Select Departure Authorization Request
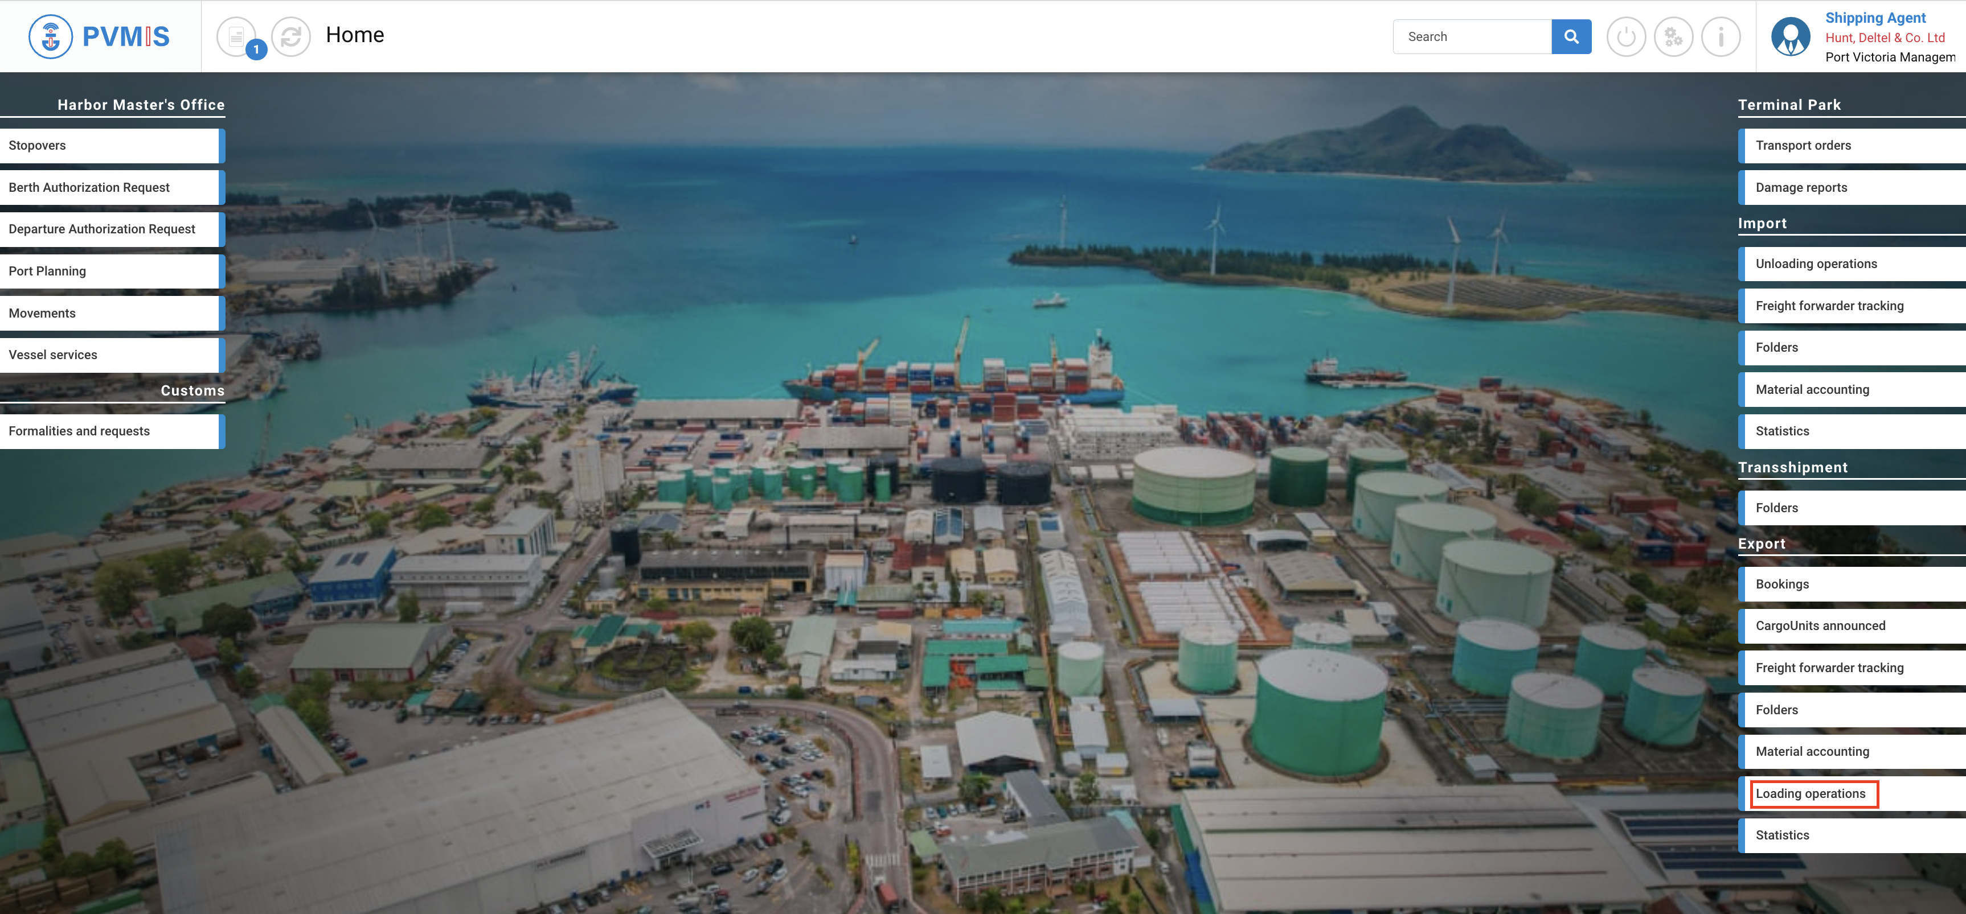Screen dimensions: 1966x914 tap(112, 230)
